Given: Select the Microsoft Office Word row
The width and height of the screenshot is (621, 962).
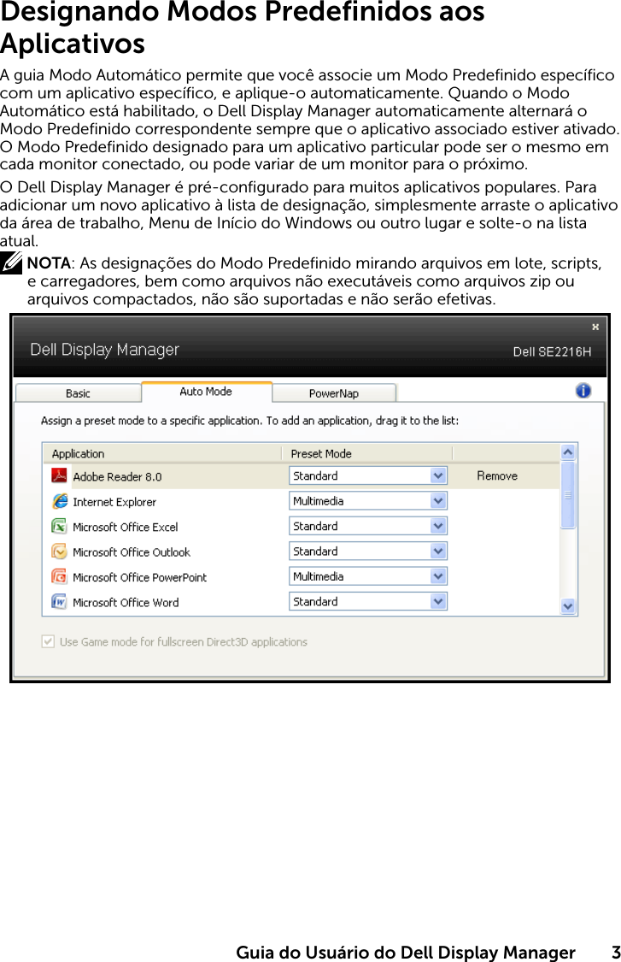Looking at the screenshot, I should pyautogui.click(x=302, y=602).
